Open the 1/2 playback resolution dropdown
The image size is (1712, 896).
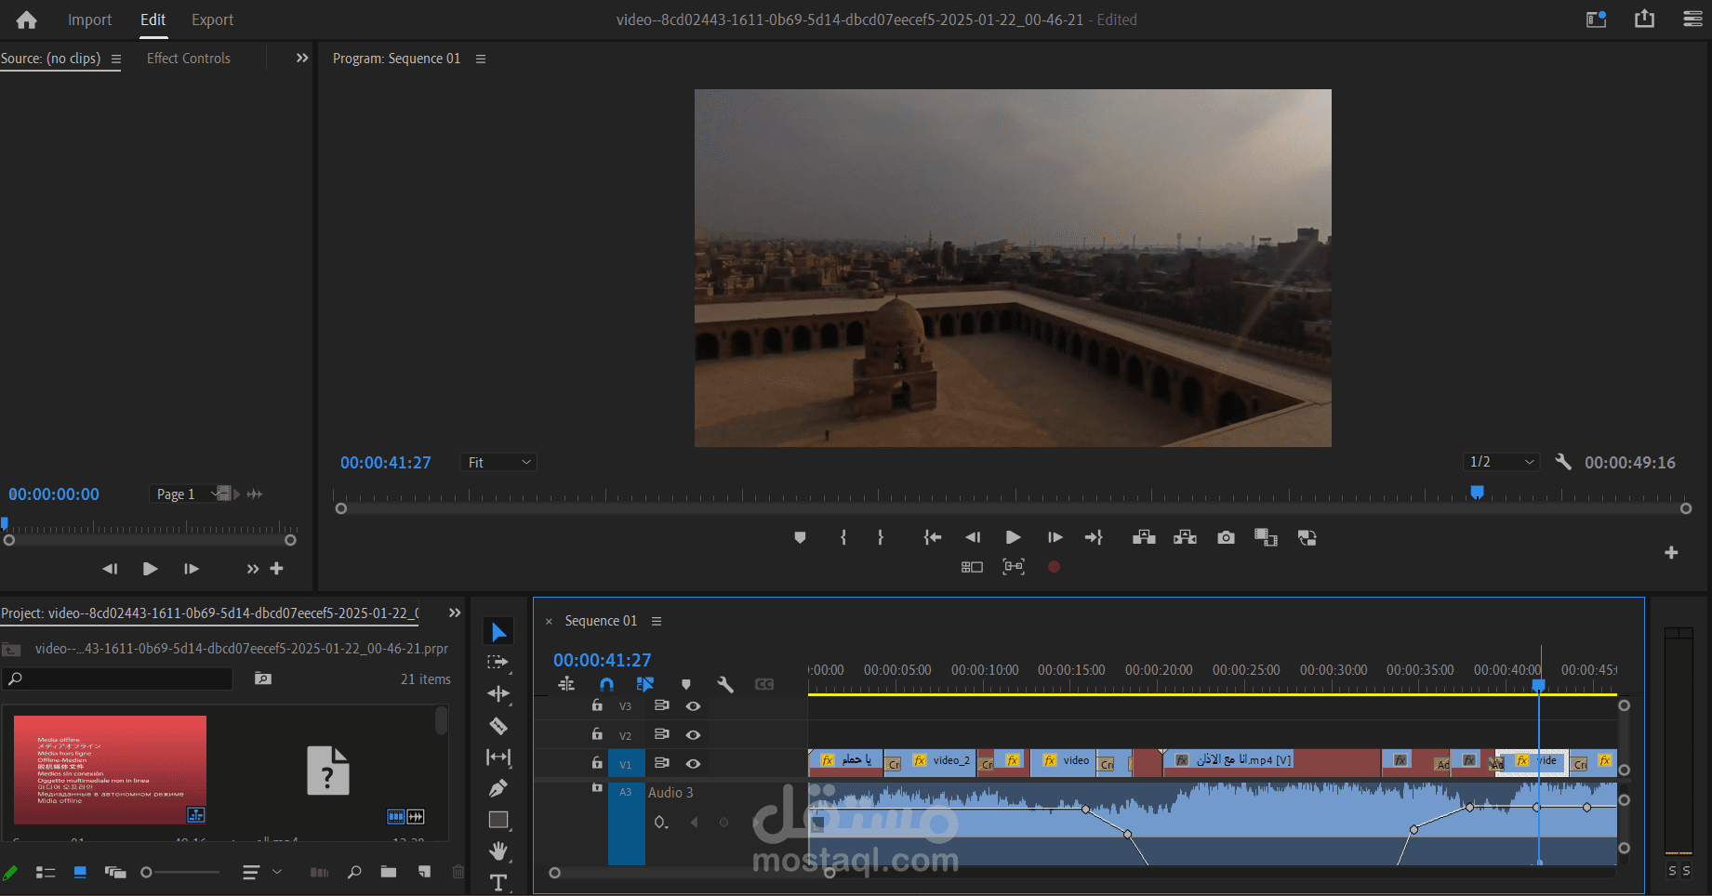coord(1500,462)
